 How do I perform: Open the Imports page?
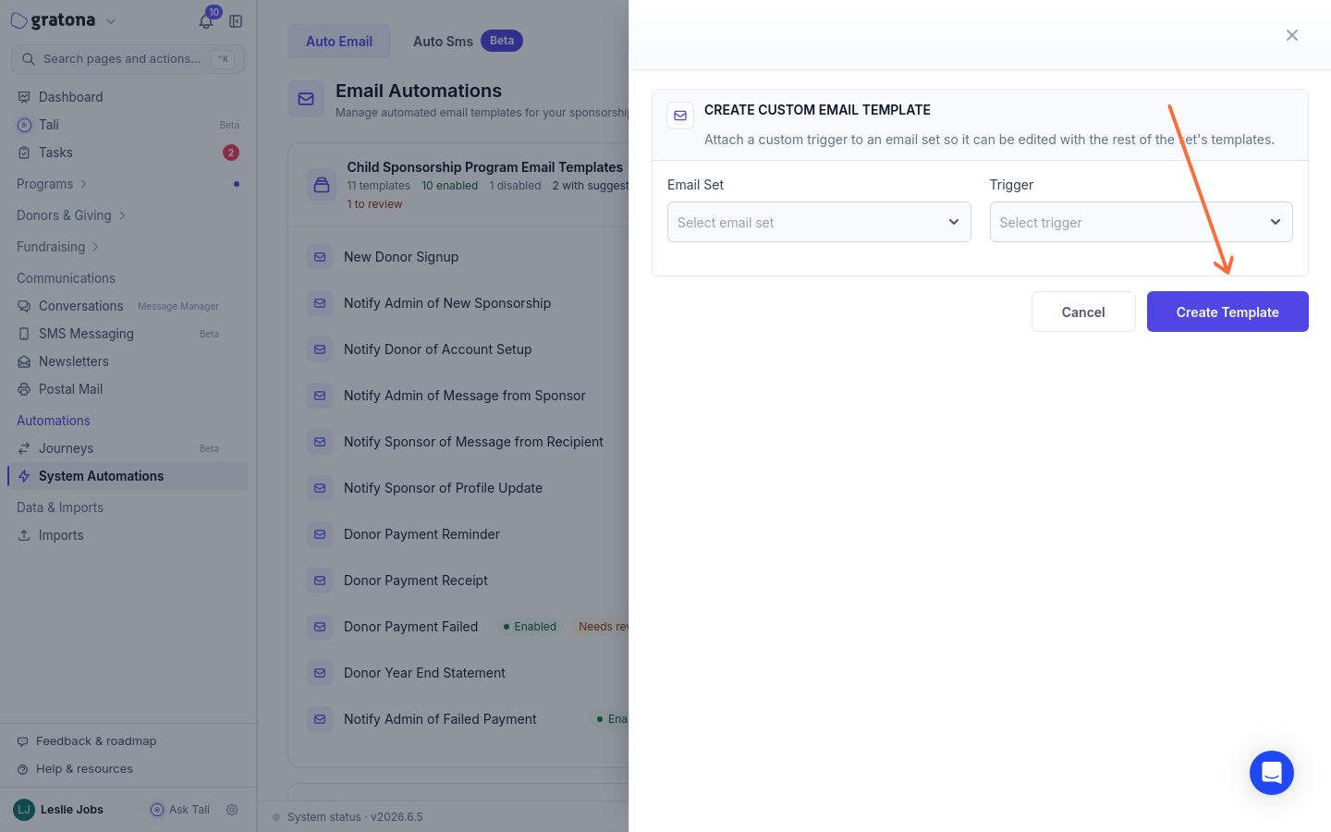click(128, 535)
